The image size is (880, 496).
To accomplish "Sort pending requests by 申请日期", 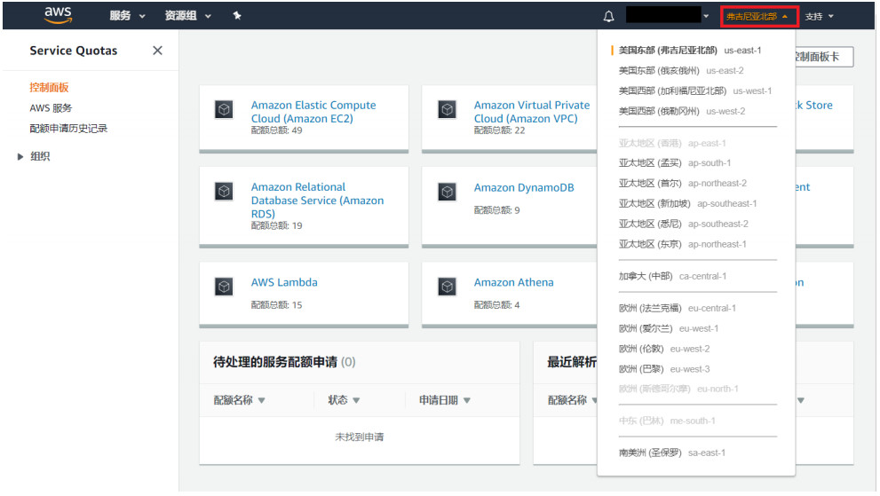I will (445, 400).
